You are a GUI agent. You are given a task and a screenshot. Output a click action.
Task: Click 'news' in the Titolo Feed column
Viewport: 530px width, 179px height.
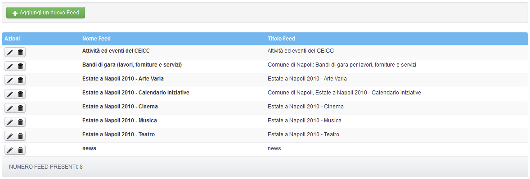(274, 148)
